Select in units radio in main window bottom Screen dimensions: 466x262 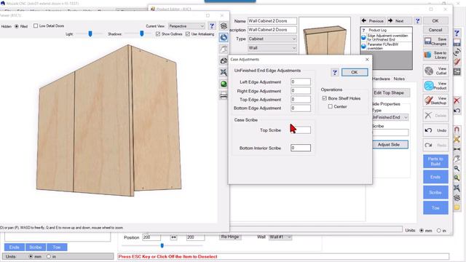click(49, 256)
